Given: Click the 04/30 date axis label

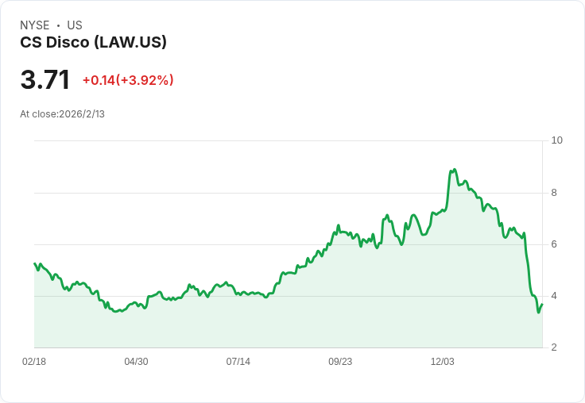Looking at the screenshot, I should click(x=136, y=362).
